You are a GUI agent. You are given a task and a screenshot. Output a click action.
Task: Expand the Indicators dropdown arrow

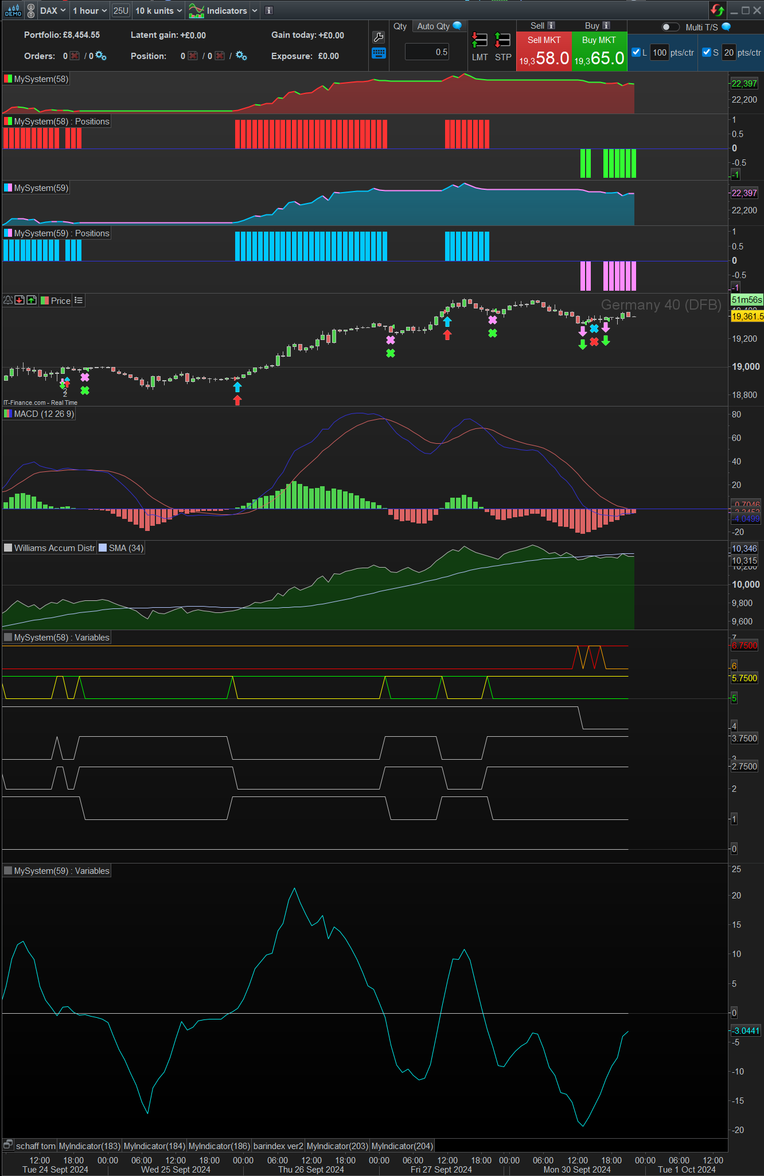[255, 10]
